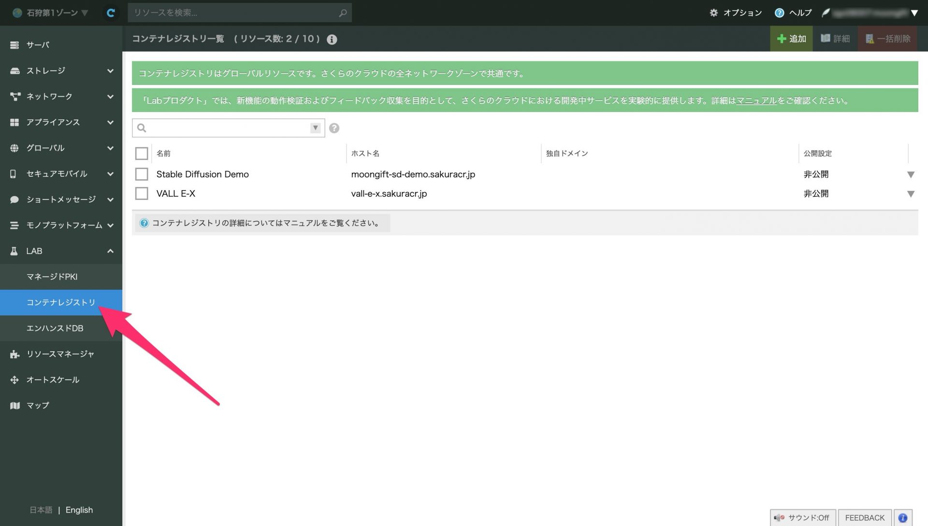This screenshot has width=928, height=526.
Task: Open the VALL E-X row action dropdown
Action: 911,194
